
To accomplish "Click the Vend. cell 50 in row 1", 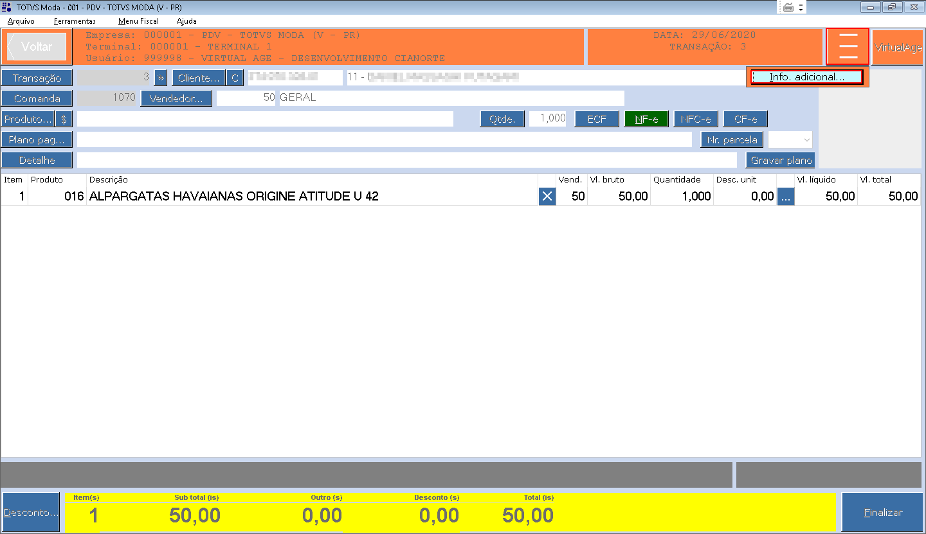I will click(572, 197).
